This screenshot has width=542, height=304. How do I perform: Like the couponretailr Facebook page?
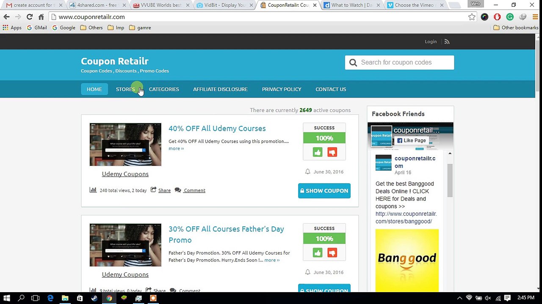click(412, 141)
